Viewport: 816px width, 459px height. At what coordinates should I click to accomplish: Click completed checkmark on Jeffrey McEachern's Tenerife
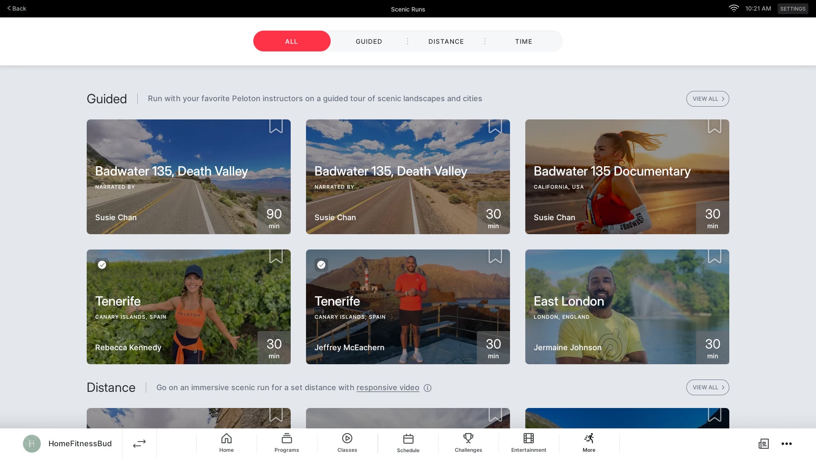pyautogui.click(x=321, y=265)
